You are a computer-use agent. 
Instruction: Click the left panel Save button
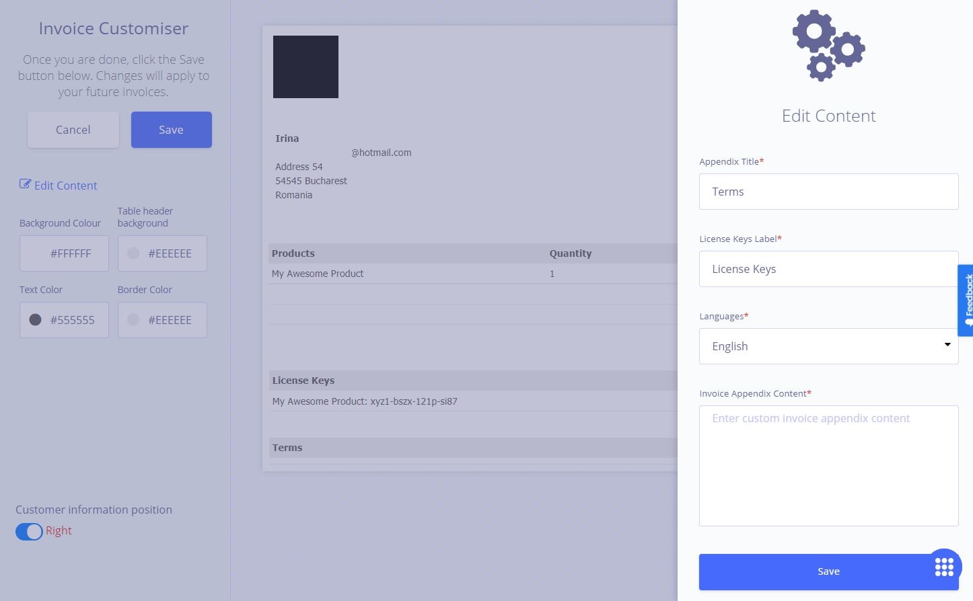point(171,130)
